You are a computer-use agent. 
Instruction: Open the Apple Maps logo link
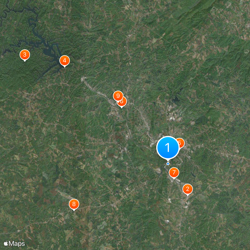14,243
